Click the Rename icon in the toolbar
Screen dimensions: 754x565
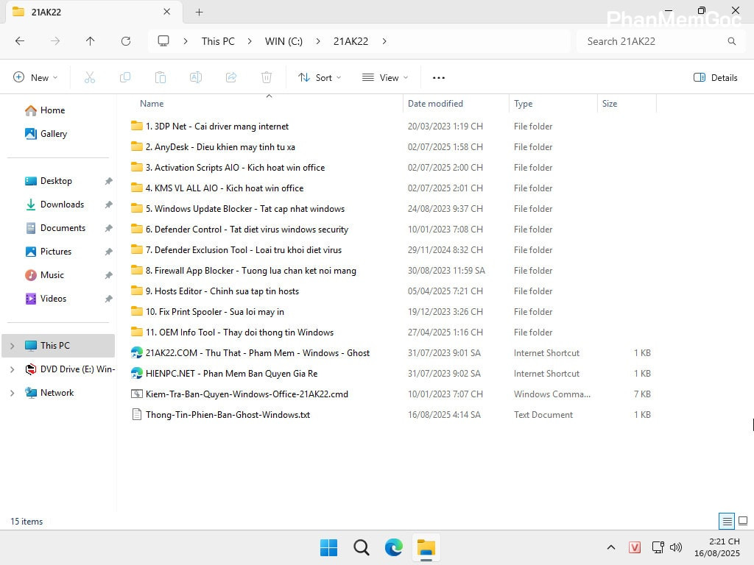pyautogui.click(x=196, y=77)
